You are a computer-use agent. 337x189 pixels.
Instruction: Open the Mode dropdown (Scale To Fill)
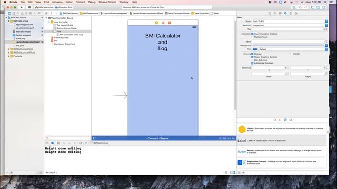point(289,22)
